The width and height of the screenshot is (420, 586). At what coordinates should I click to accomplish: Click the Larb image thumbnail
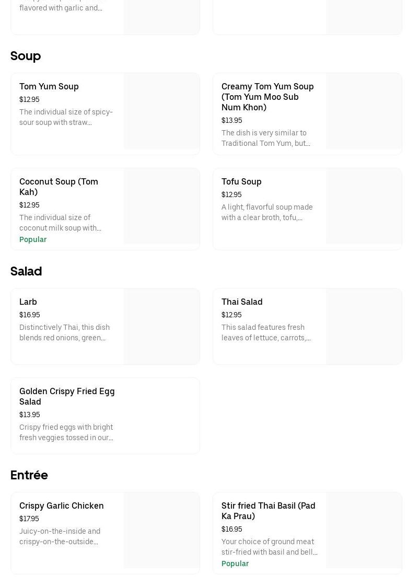(x=161, y=326)
